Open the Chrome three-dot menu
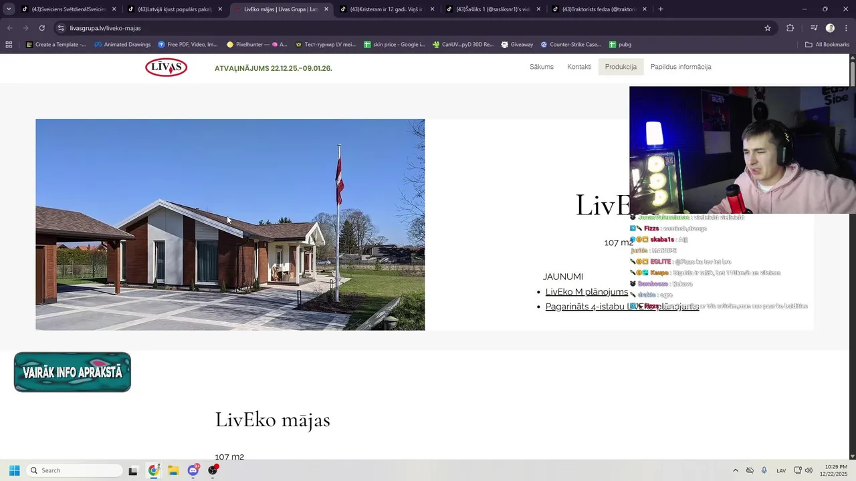 click(846, 28)
